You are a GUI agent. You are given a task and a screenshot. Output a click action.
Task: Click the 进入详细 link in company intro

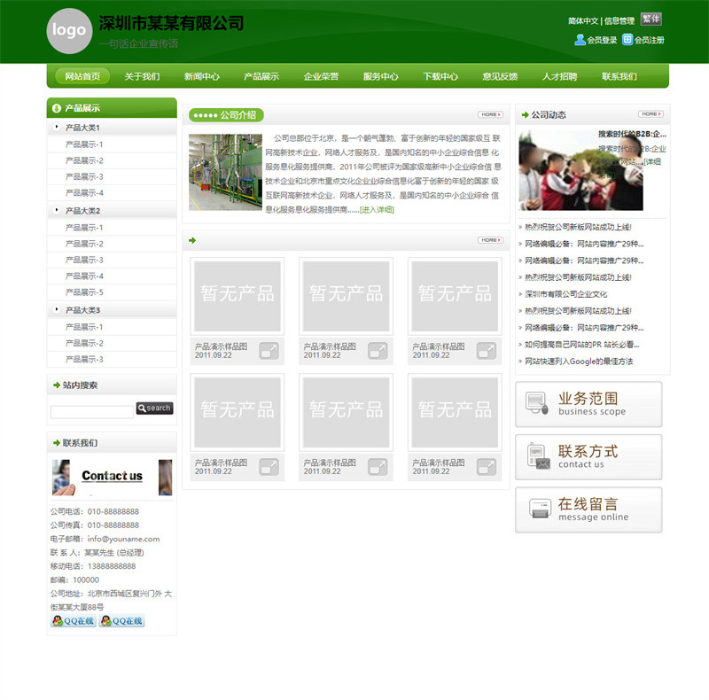coord(377,210)
